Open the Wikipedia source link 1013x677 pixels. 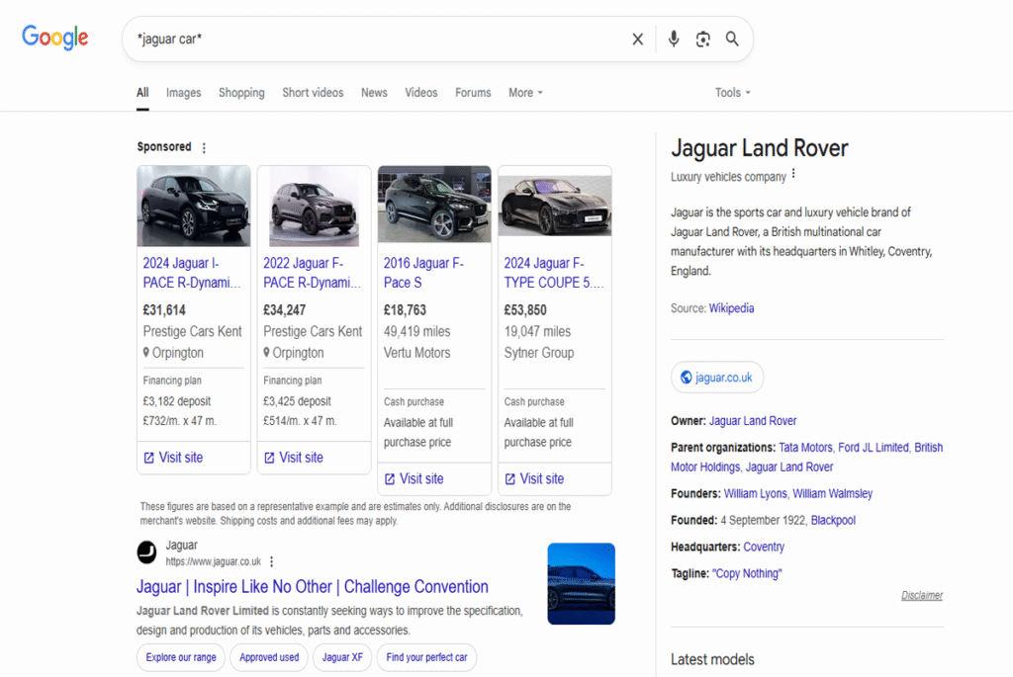tap(731, 308)
